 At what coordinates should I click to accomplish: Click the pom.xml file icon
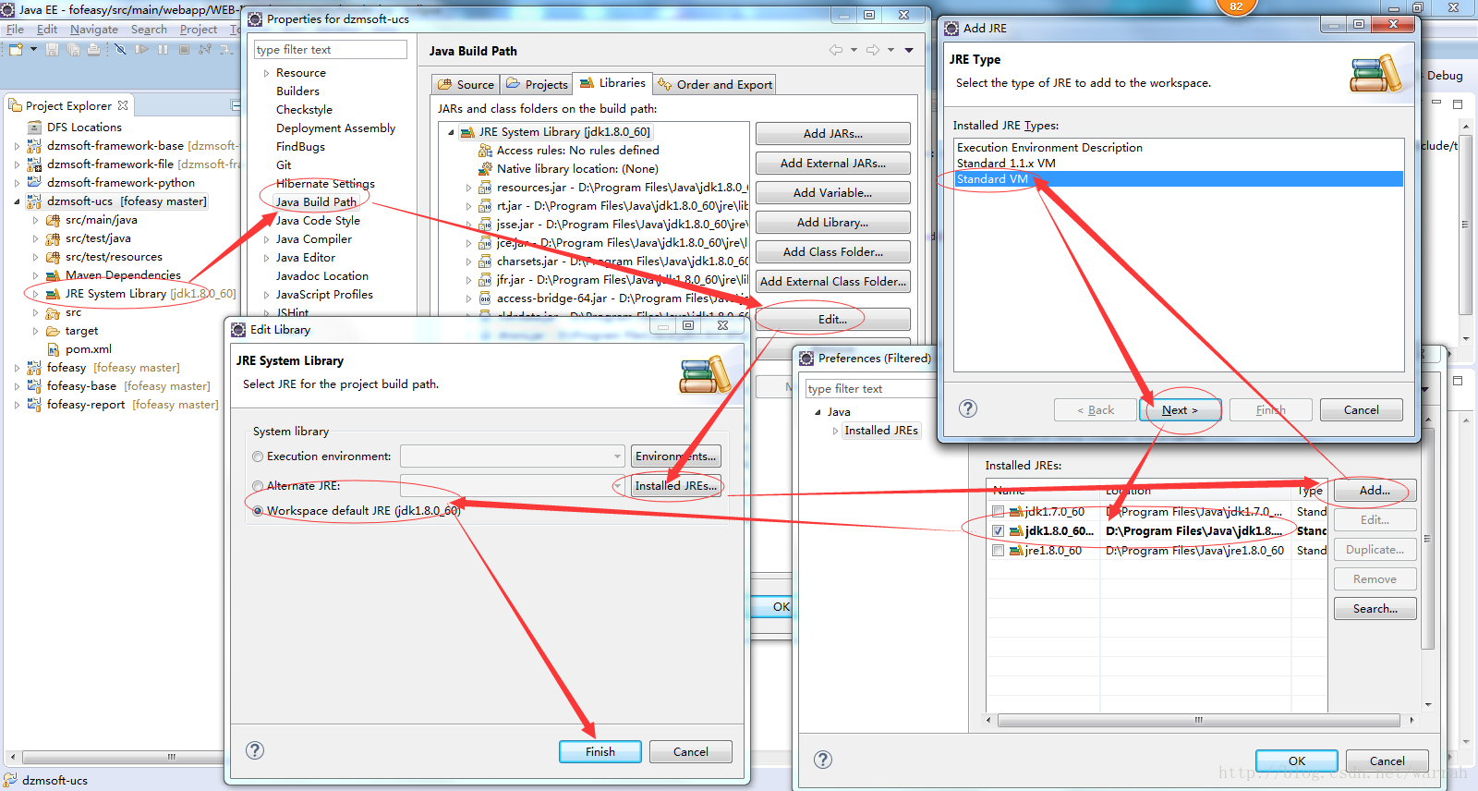point(54,348)
